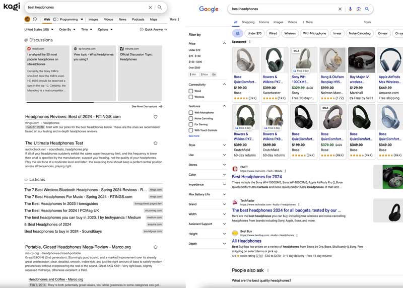Image resolution: width=403 pixels, height=288 pixels.
Task: Expand the Color filter section
Action: click(224, 175)
